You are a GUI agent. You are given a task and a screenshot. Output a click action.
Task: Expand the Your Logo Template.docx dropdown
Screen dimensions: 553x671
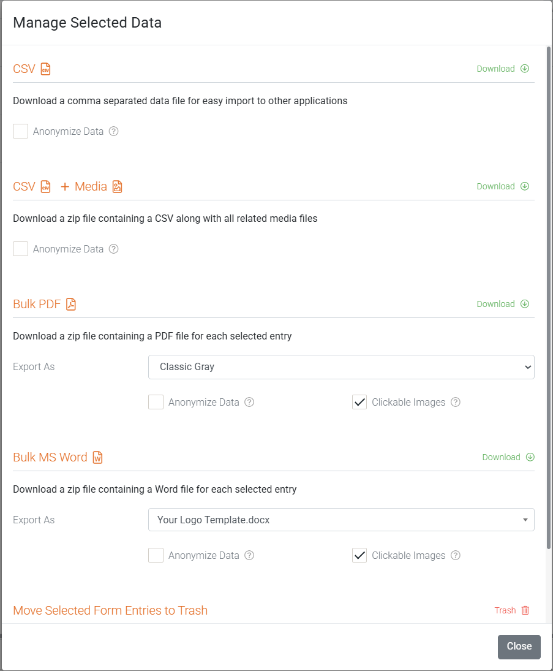[x=341, y=520]
